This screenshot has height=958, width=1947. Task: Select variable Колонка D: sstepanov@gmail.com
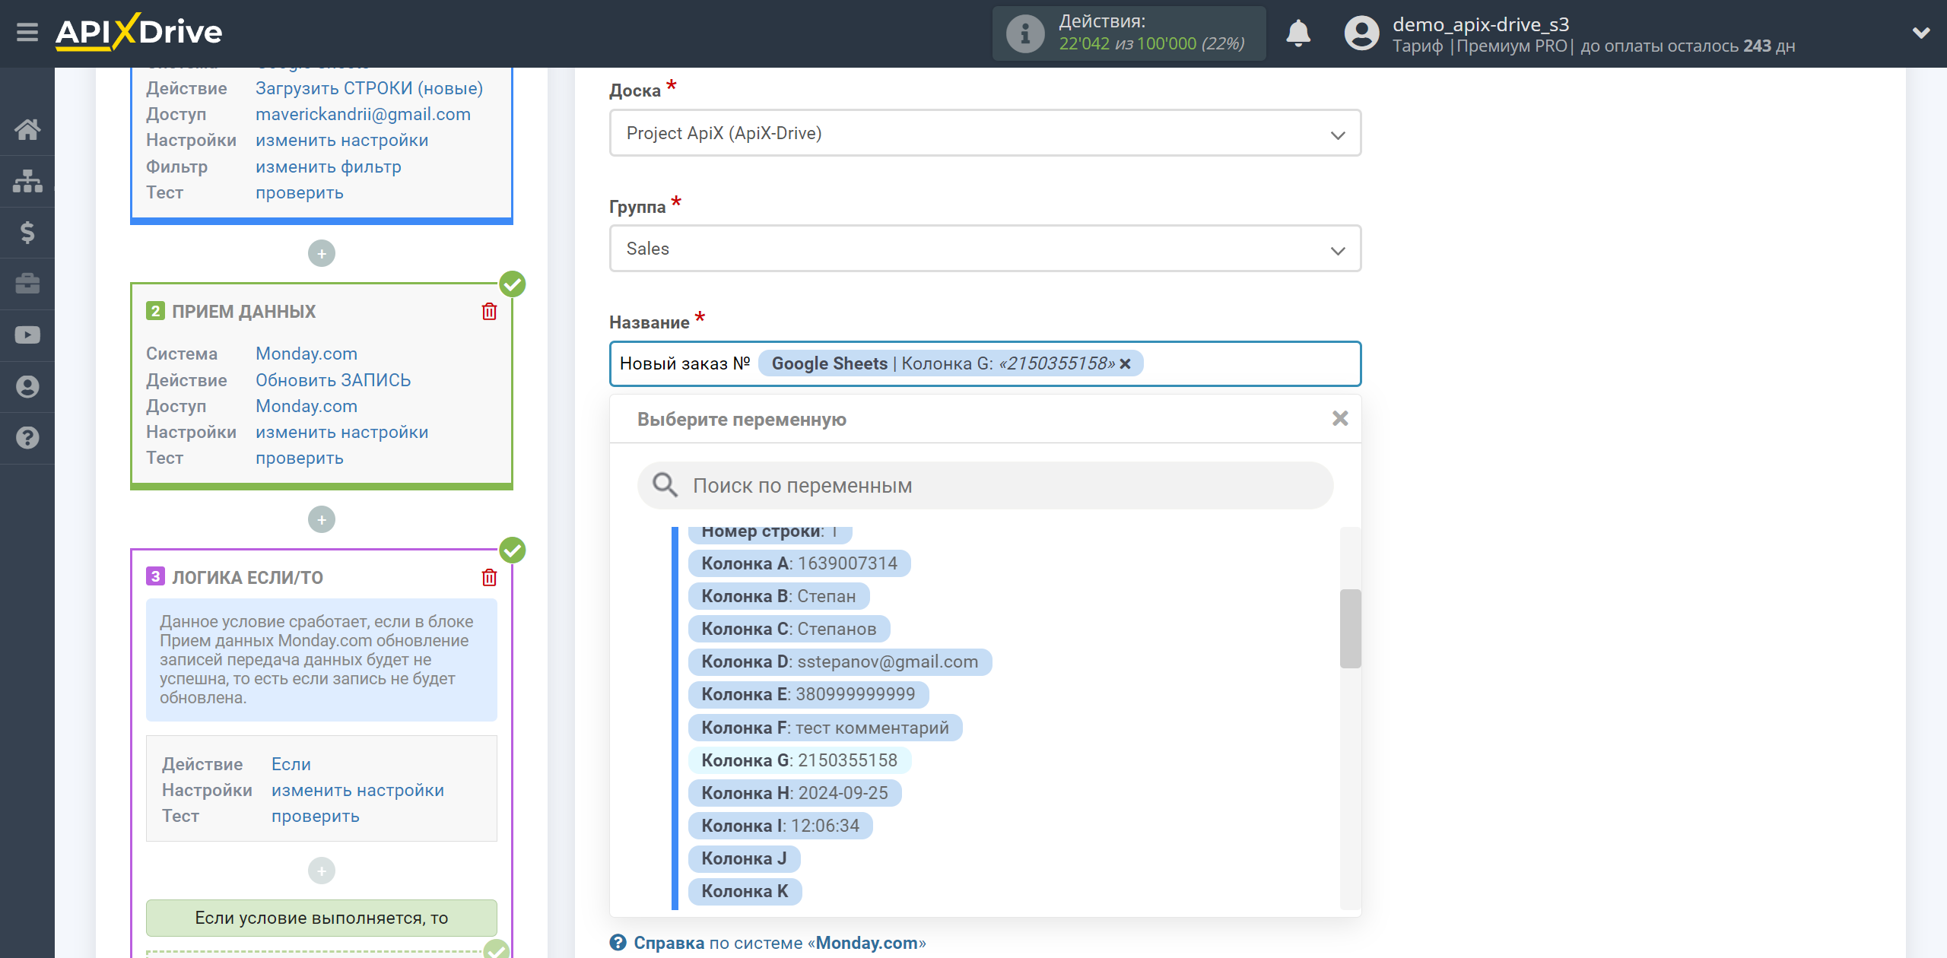coord(840,661)
